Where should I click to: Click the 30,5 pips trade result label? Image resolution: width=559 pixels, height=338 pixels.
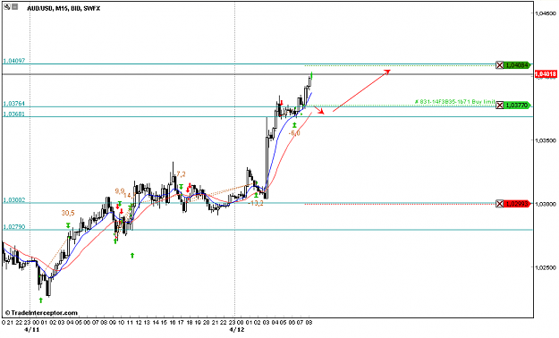pos(68,213)
